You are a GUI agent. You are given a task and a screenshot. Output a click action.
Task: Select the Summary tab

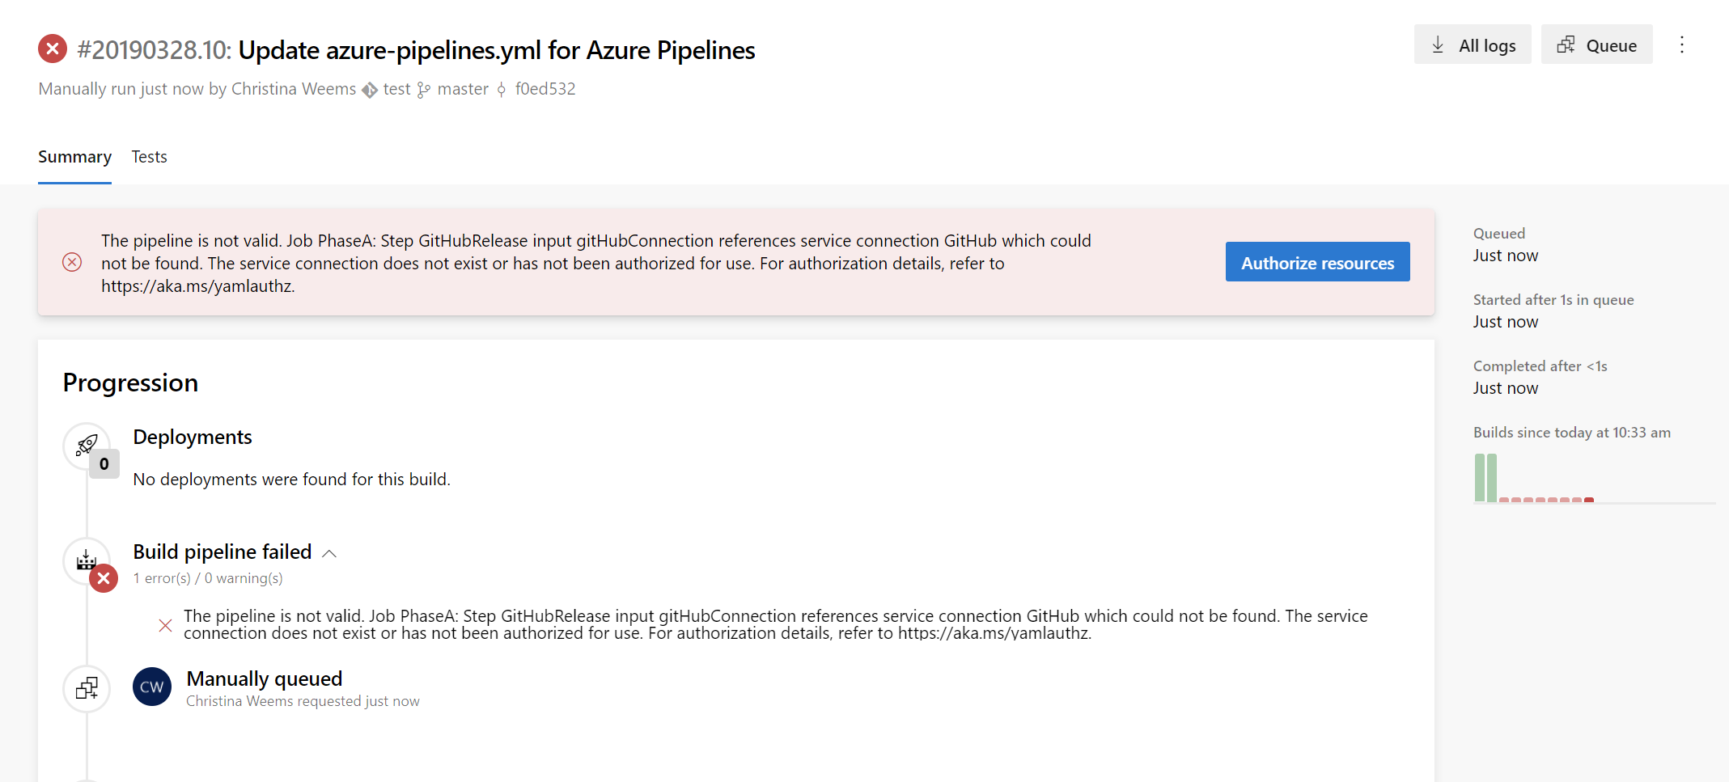[x=74, y=157]
